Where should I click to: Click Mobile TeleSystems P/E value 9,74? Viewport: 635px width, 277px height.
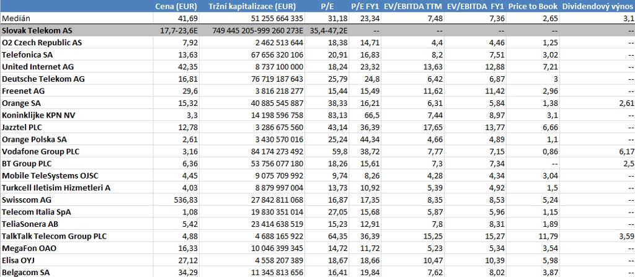pos(339,176)
